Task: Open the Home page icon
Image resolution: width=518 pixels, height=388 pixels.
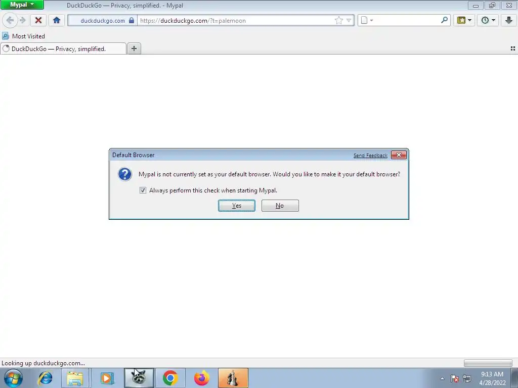Action: tap(57, 20)
